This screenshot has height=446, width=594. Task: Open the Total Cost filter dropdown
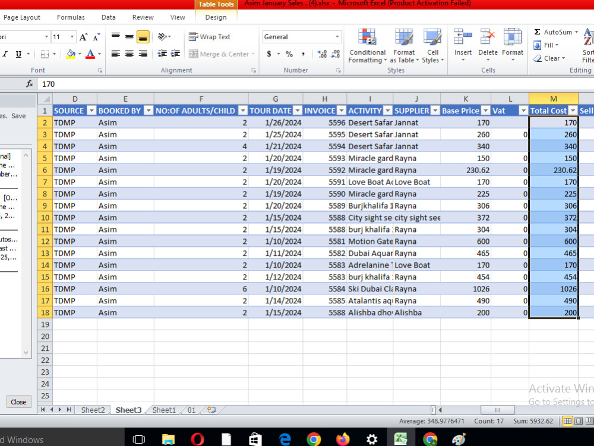573,111
